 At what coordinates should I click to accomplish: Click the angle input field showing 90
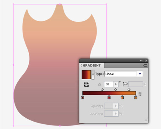109,84
